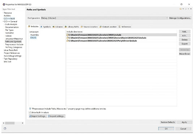Select GNU C in Languages list
Image resolution: width=195 pixels, height=134 pixels.
point(33,38)
